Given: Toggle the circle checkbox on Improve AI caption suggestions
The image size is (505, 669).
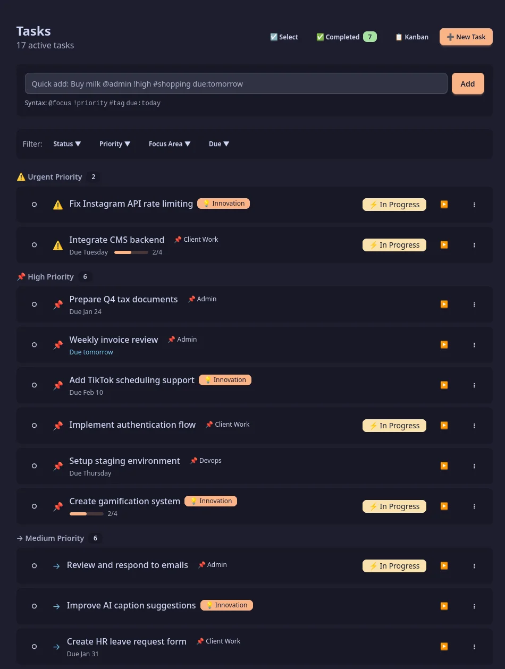Looking at the screenshot, I should click(34, 606).
